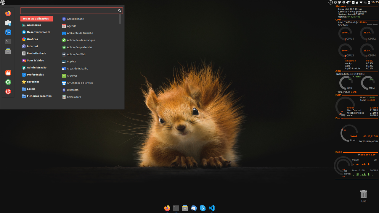Click the muted sound tray icon

click(365, 2)
